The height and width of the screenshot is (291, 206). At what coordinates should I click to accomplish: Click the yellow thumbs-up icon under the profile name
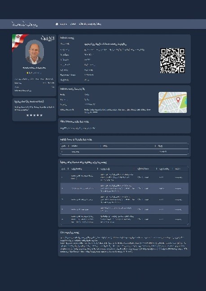click(x=27, y=73)
